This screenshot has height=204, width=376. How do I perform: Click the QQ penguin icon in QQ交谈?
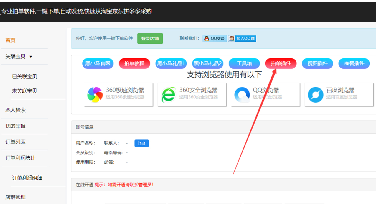207,38
